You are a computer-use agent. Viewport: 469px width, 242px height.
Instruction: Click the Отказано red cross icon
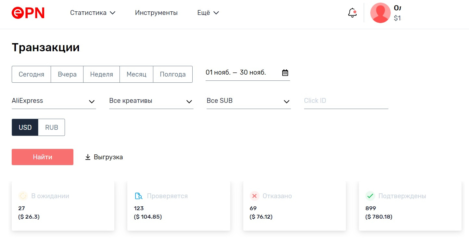[x=254, y=196]
